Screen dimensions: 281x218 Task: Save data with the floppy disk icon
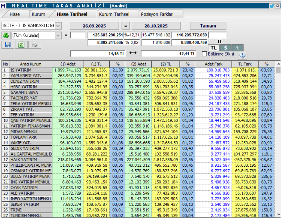(x=8, y=45)
